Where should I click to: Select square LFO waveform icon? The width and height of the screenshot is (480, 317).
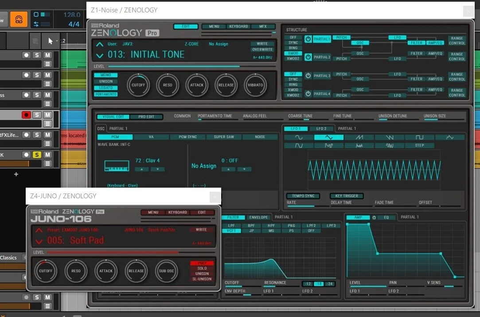(419, 138)
